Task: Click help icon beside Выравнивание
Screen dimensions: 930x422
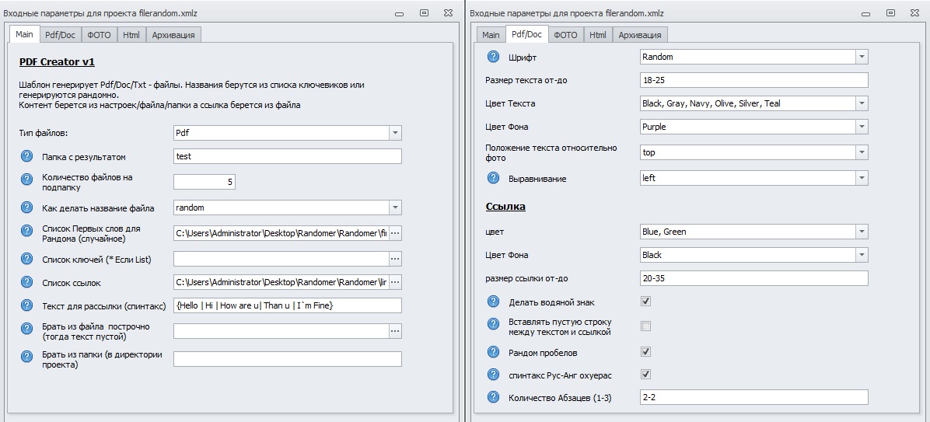Action: (x=493, y=178)
